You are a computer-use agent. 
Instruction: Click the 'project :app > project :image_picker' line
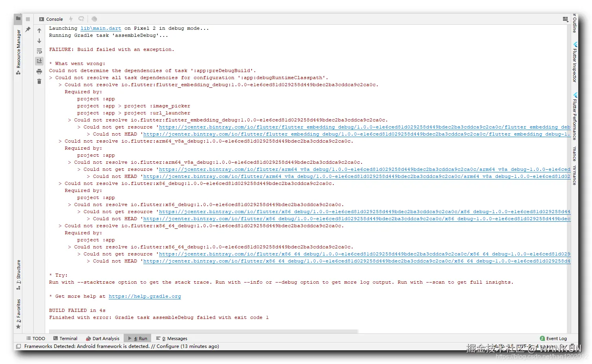click(x=134, y=106)
